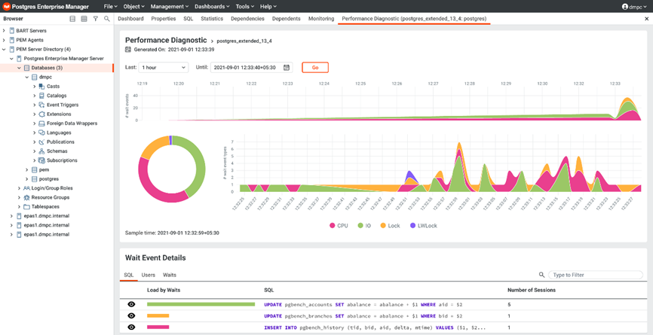
Task: Click the Browser view data grid icon
Action: coord(84,19)
